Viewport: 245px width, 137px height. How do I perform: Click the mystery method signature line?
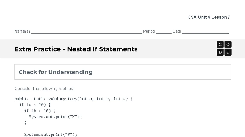pyautogui.click(x=74, y=99)
